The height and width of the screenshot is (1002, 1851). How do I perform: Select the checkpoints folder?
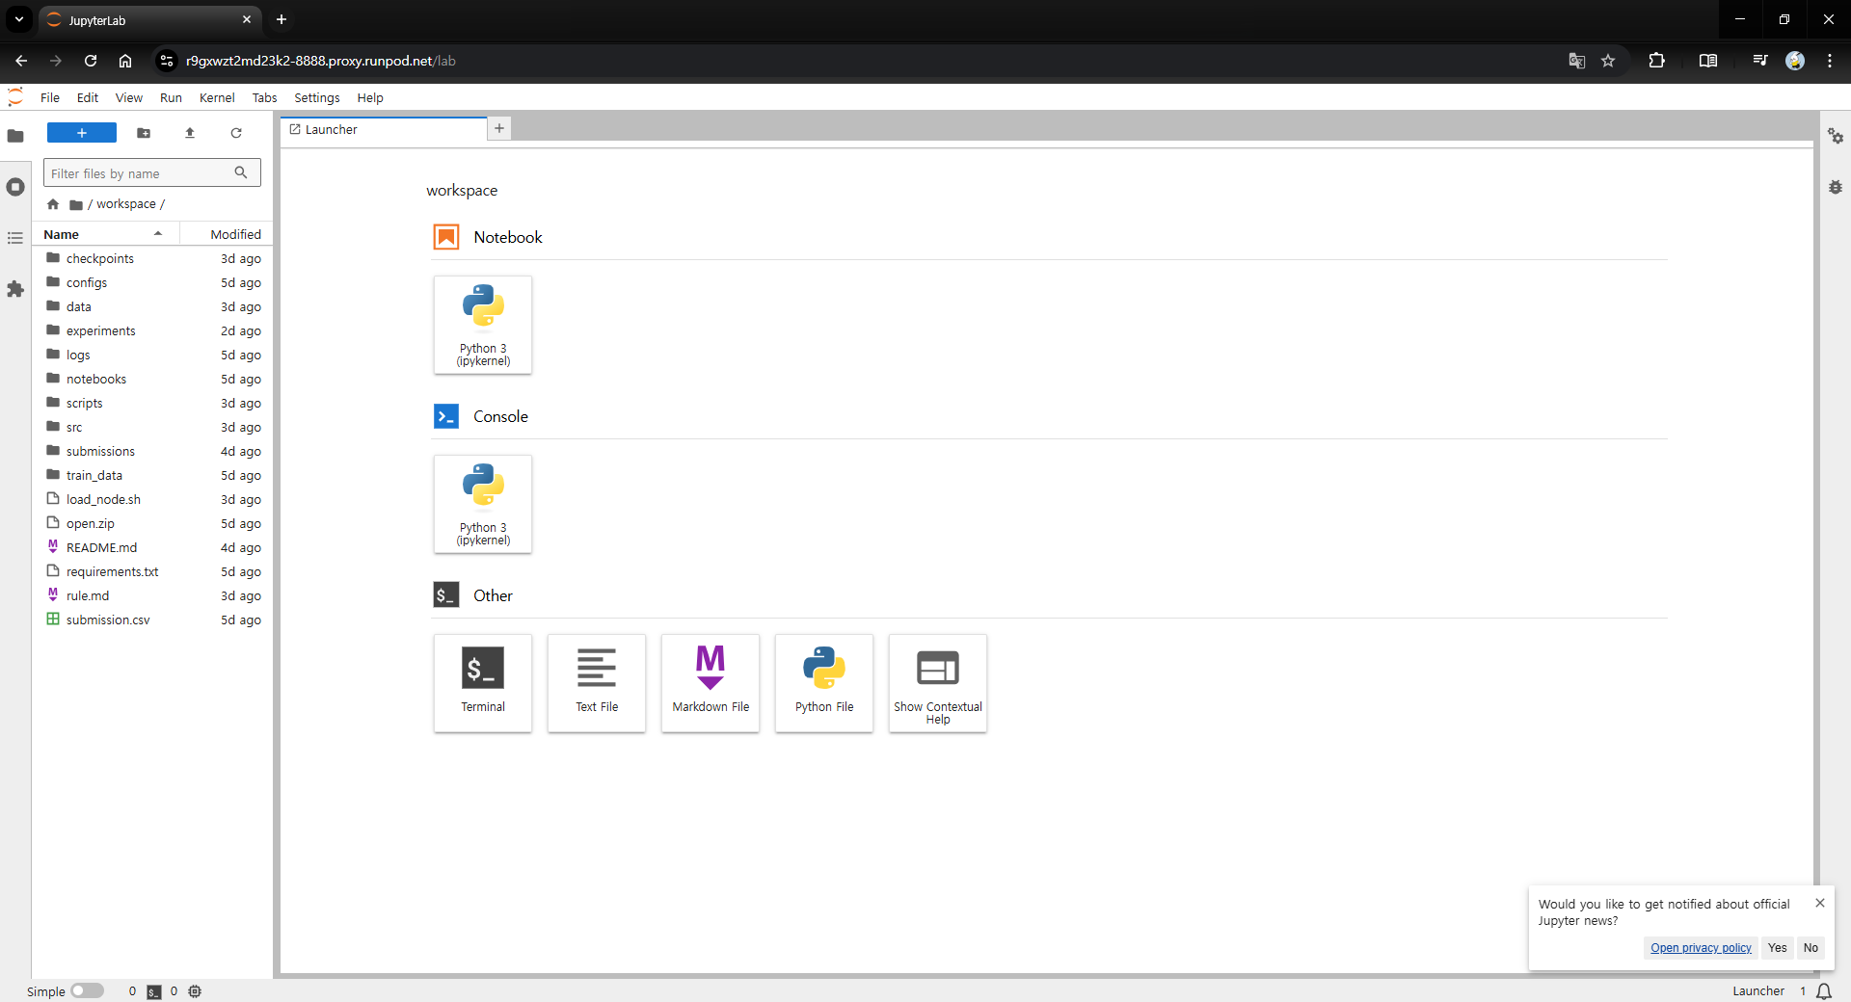(152, 258)
